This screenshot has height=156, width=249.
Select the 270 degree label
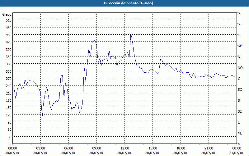pyautogui.click(x=9, y=79)
